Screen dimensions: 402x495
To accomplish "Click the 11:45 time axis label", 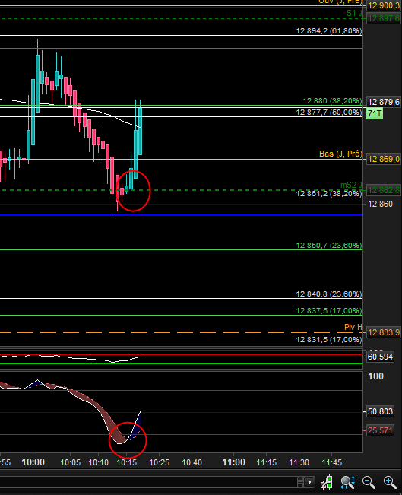I will (331, 463).
